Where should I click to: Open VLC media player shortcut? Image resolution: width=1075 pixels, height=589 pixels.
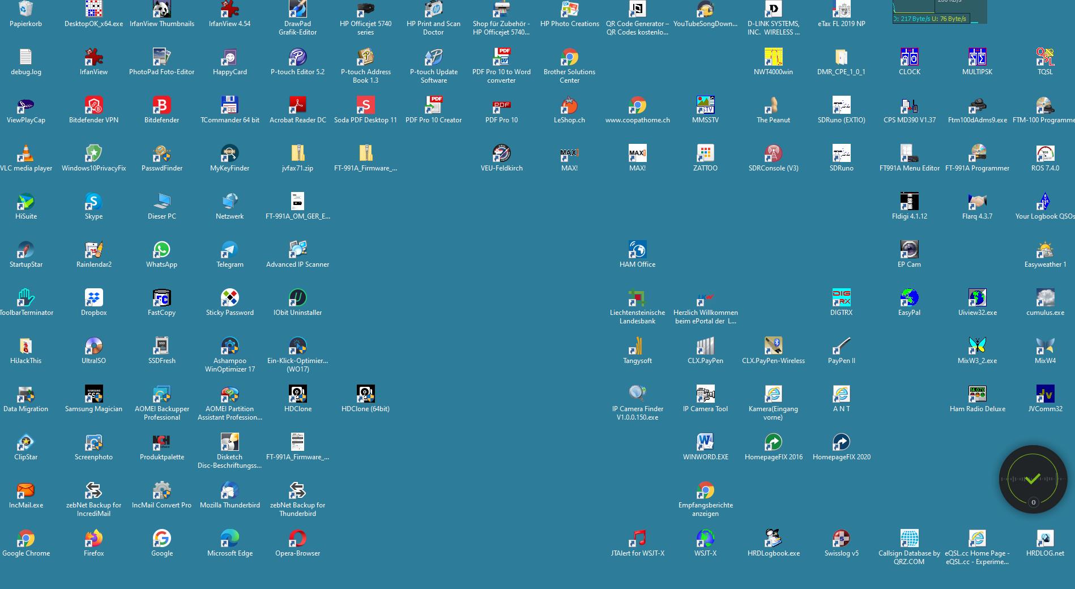pos(26,153)
